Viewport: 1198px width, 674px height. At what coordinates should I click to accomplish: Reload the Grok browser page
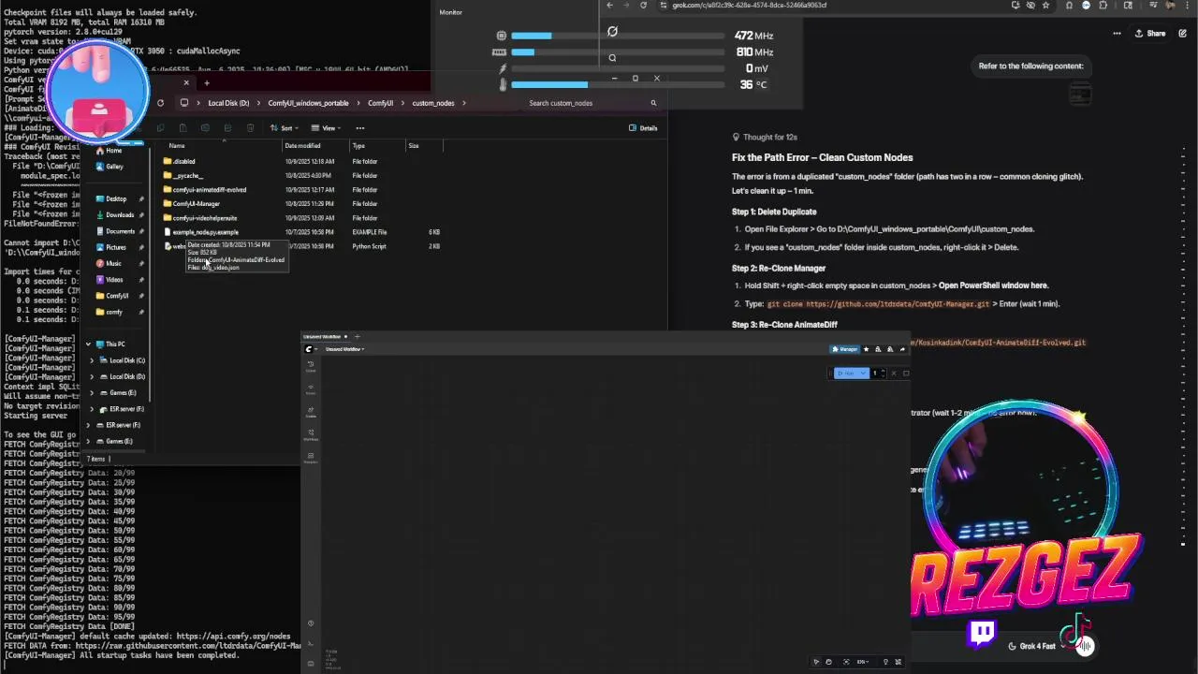(x=643, y=6)
